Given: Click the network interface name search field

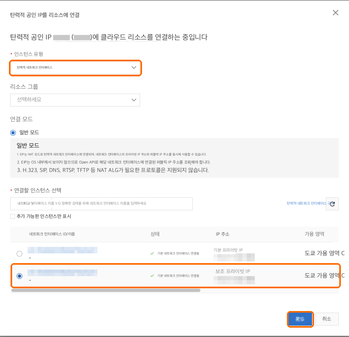Looking at the screenshot, I should coord(101,203).
